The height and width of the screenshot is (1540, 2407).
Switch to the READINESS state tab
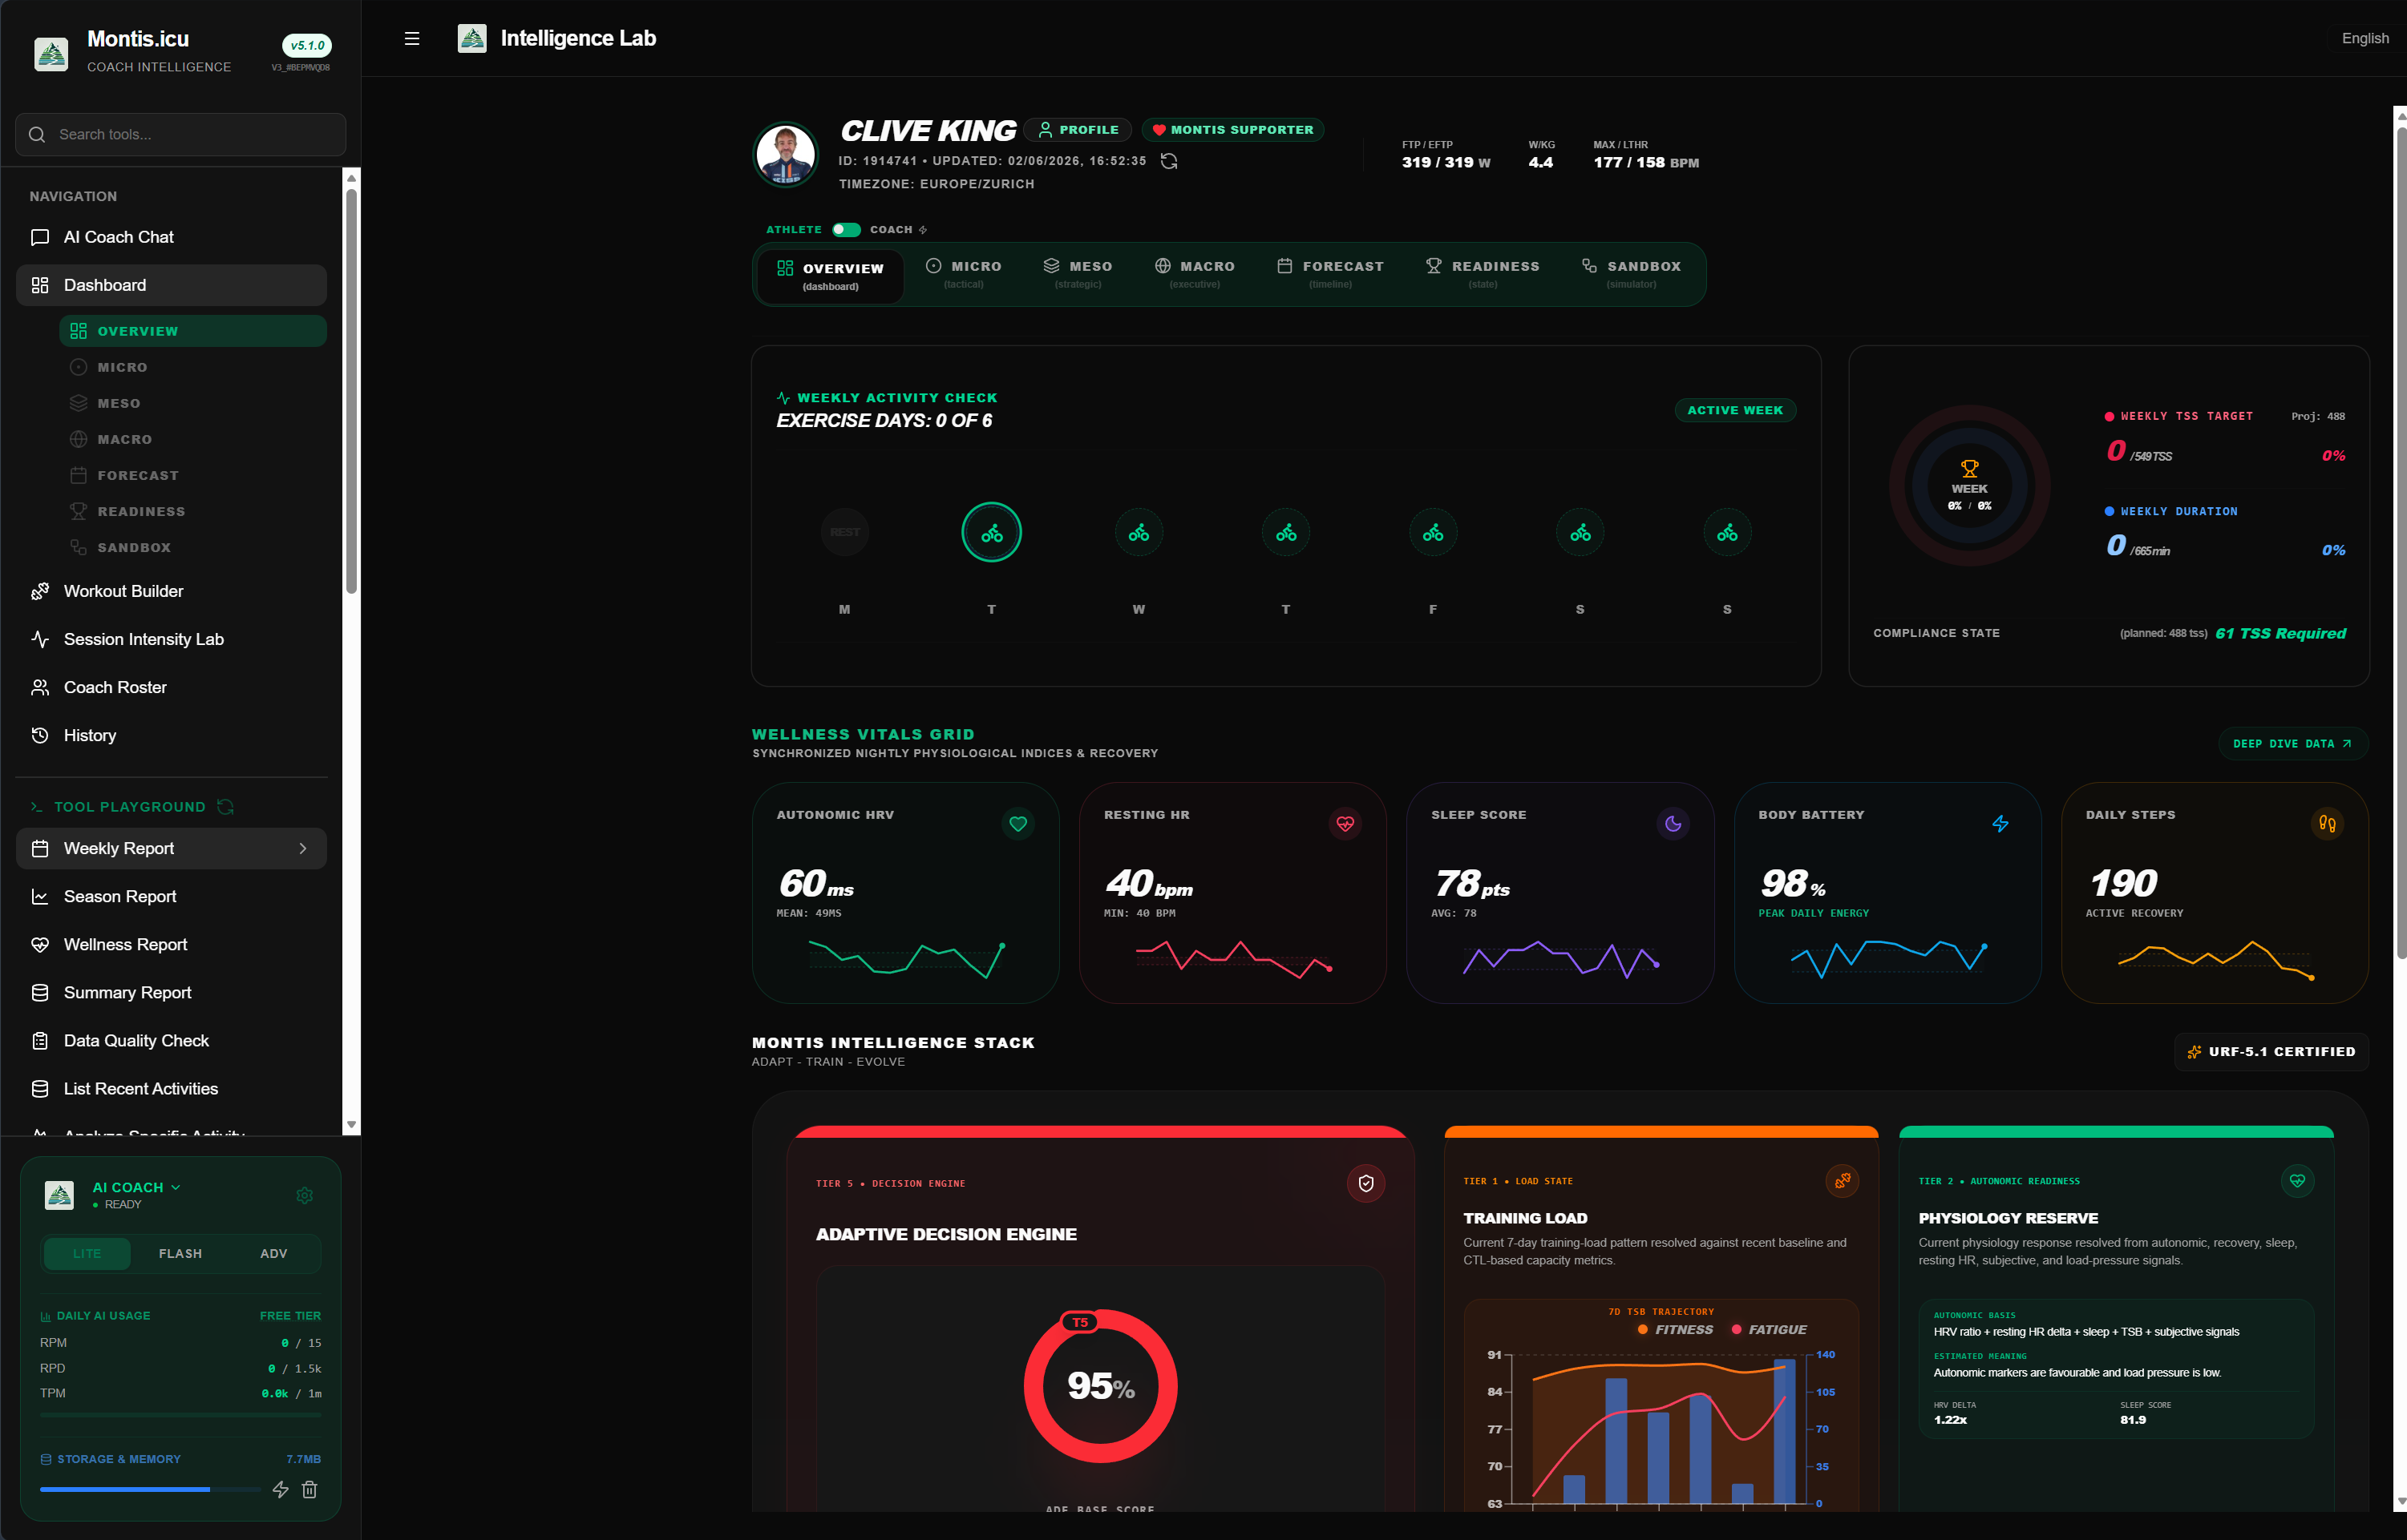pos(1483,274)
